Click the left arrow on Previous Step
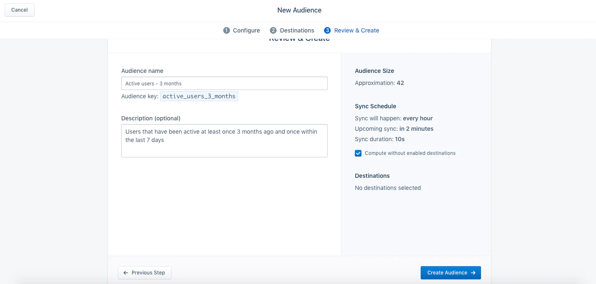Viewport: 596px width, 284px height. (x=125, y=273)
